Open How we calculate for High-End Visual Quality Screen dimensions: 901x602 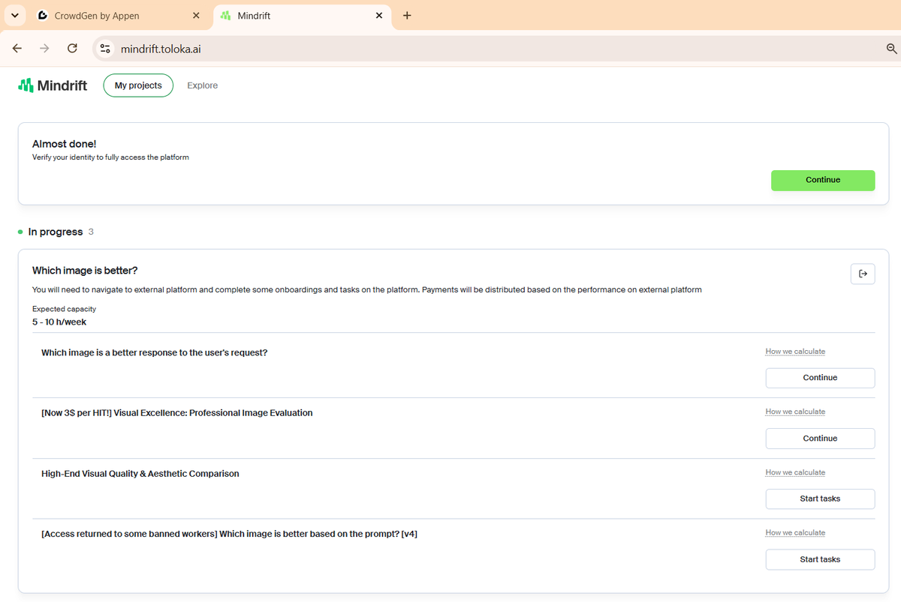coord(795,472)
